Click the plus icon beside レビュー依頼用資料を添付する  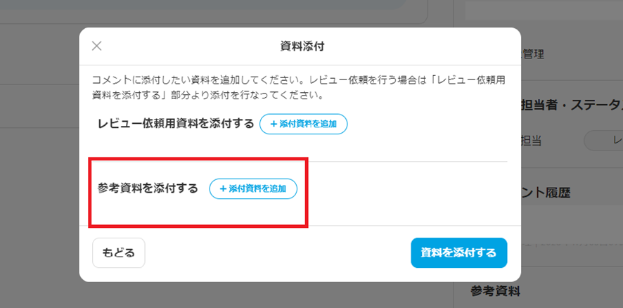[274, 124]
